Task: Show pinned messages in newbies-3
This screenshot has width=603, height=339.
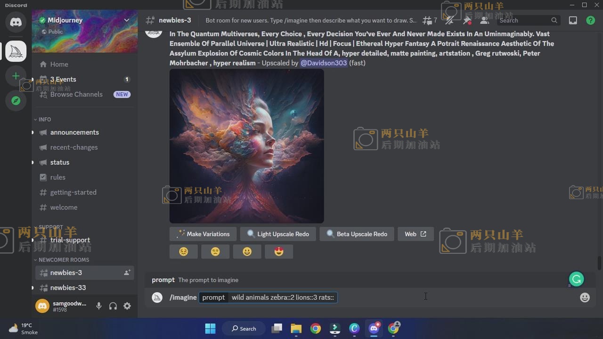Action: click(467, 20)
